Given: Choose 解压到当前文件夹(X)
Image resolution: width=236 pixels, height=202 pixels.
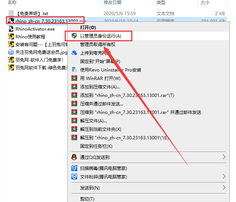Looking at the screenshot, I should (101, 129).
